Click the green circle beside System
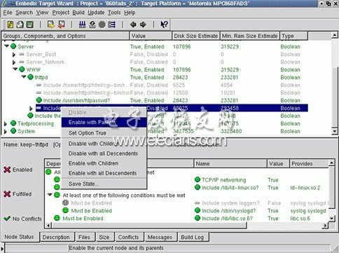 13,131
